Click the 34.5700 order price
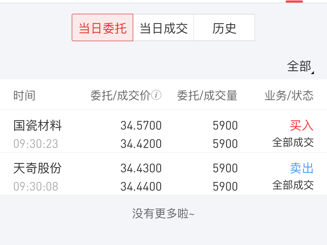Viewport: 327px width, 245px height. [x=141, y=126]
